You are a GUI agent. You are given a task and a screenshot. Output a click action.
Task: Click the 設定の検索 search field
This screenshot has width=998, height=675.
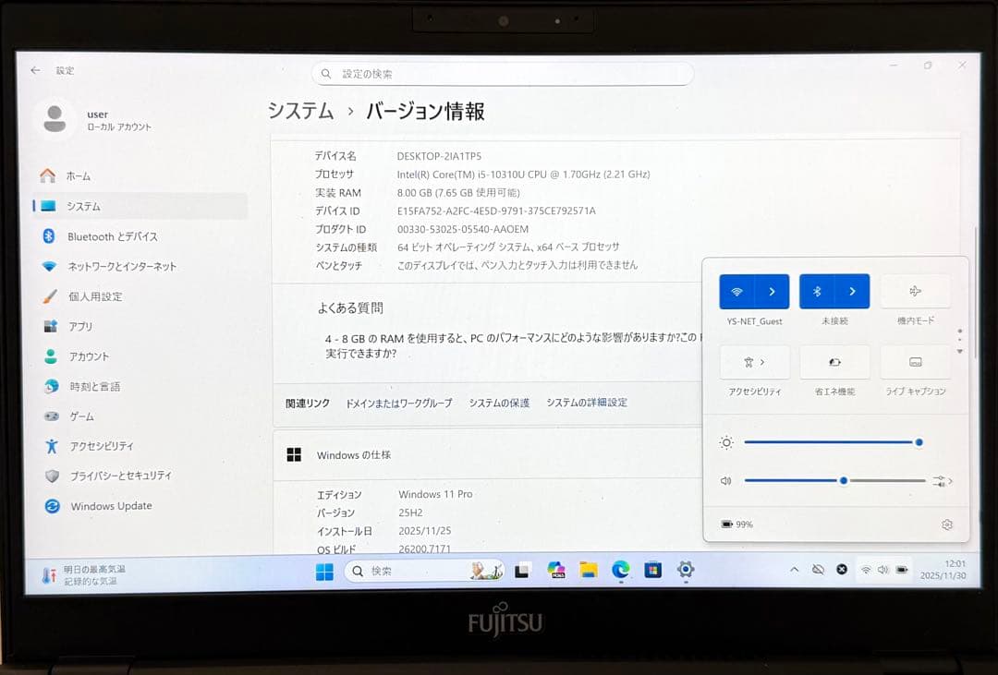pyautogui.click(x=504, y=74)
